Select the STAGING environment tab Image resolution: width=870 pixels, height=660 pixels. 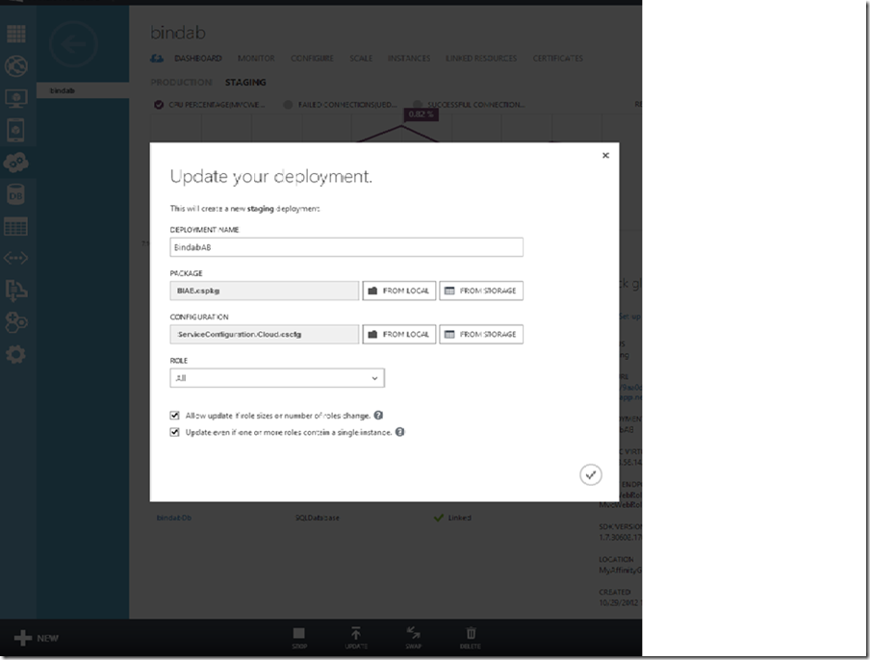coord(245,82)
